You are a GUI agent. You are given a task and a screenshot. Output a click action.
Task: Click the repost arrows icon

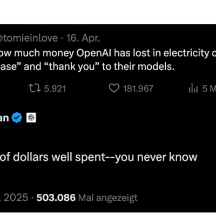point(35,89)
